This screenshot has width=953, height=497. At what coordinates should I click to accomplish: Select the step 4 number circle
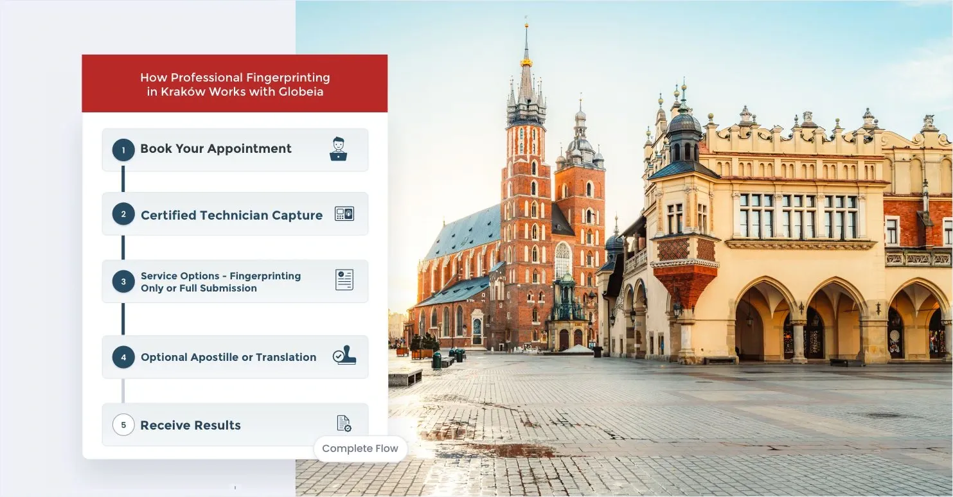click(123, 357)
